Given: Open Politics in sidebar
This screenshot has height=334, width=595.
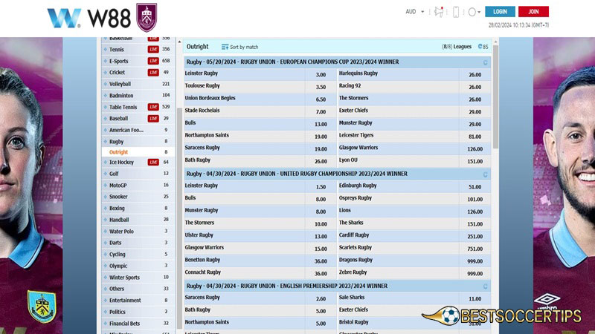Looking at the screenshot, I should tap(118, 312).
